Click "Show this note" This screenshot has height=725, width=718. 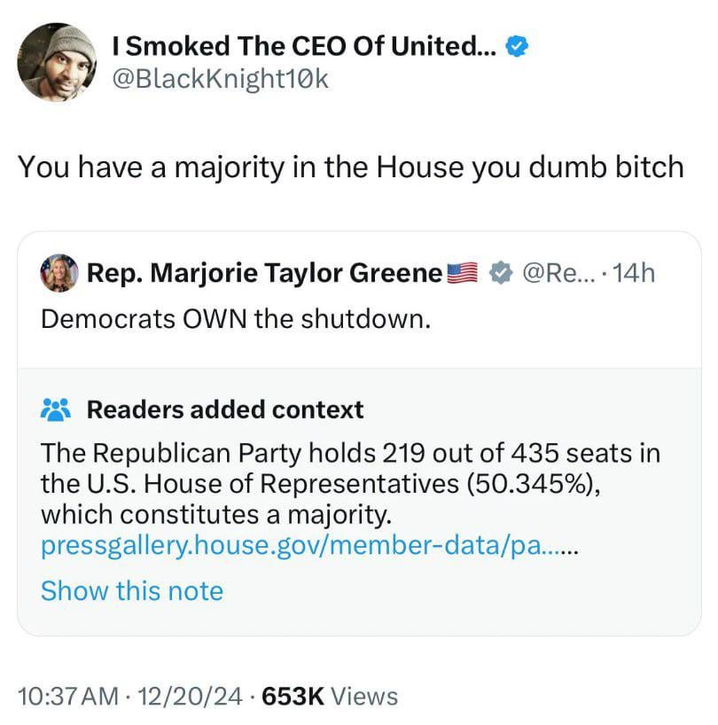tap(132, 591)
